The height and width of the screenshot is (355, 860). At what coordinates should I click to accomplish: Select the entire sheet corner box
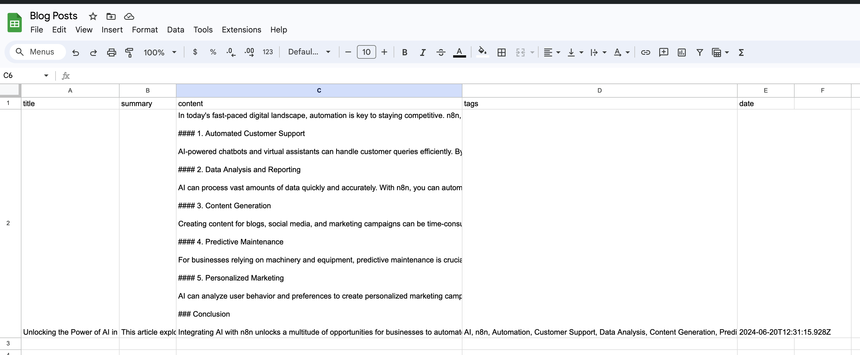pyautogui.click(x=10, y=90)
